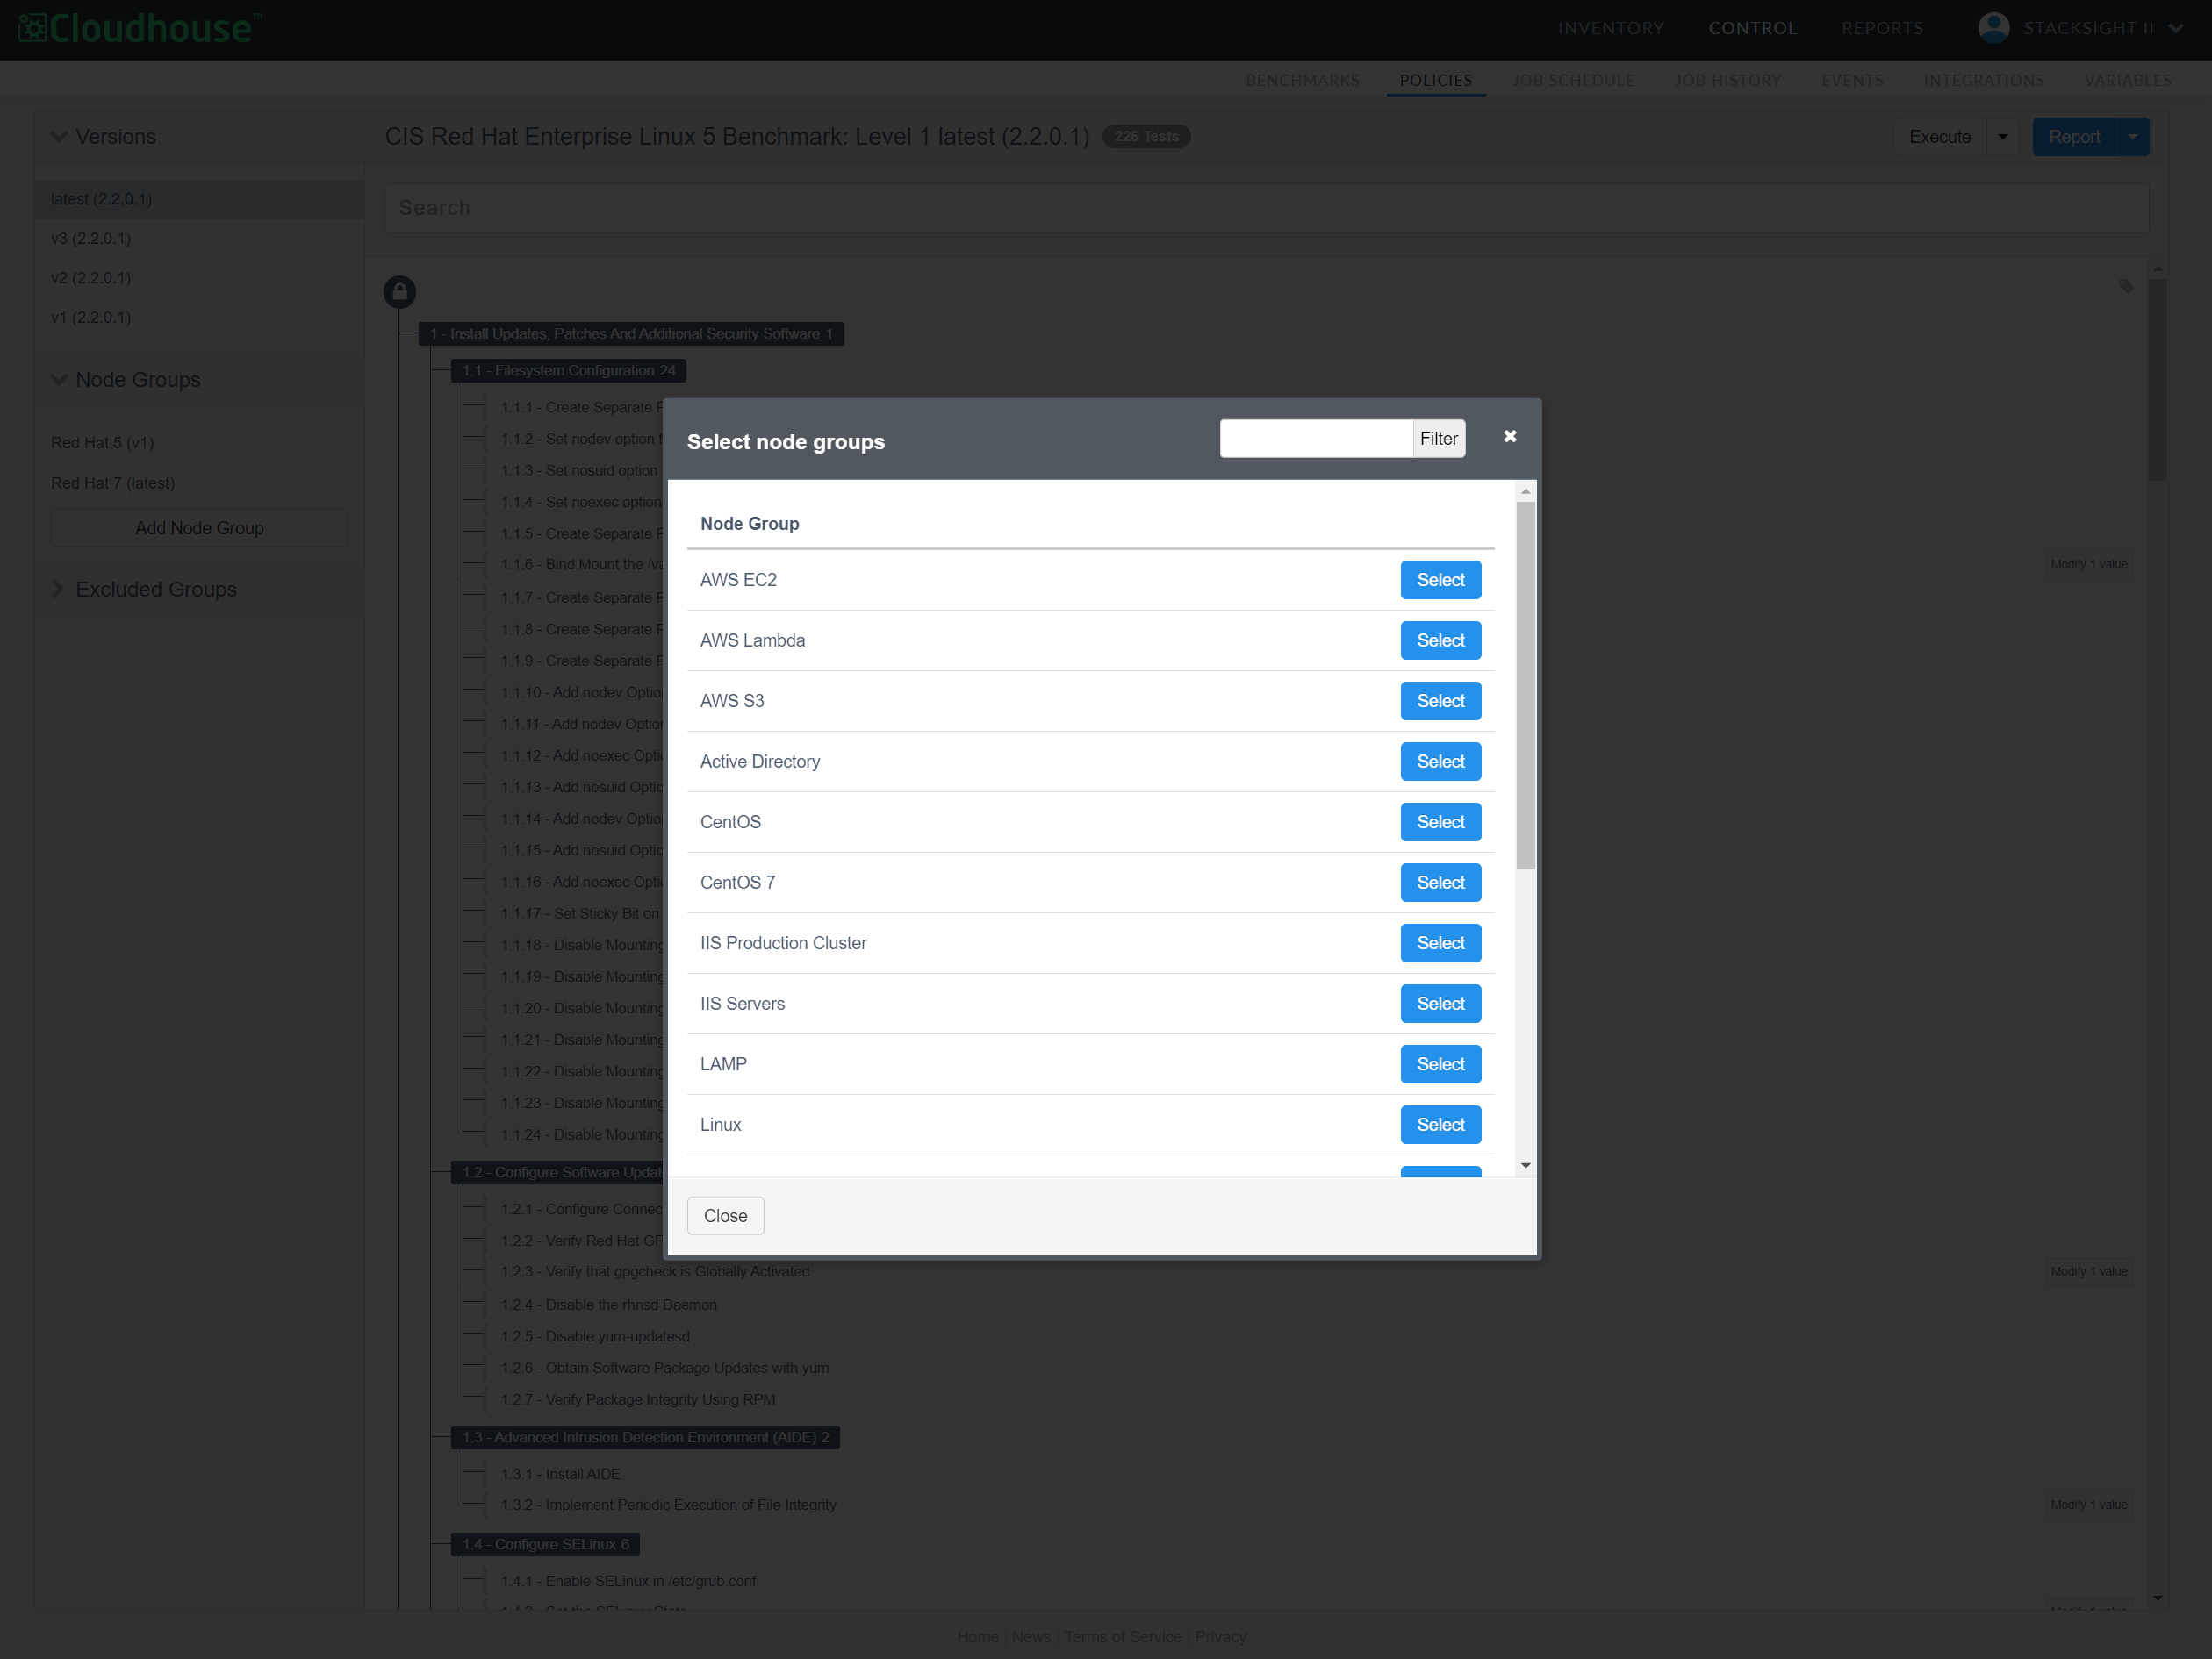Screen dimensions: 2212x1659
Task: Collapse the Versions section chevron
Action: pyautogui.click(x=59, y=137)
